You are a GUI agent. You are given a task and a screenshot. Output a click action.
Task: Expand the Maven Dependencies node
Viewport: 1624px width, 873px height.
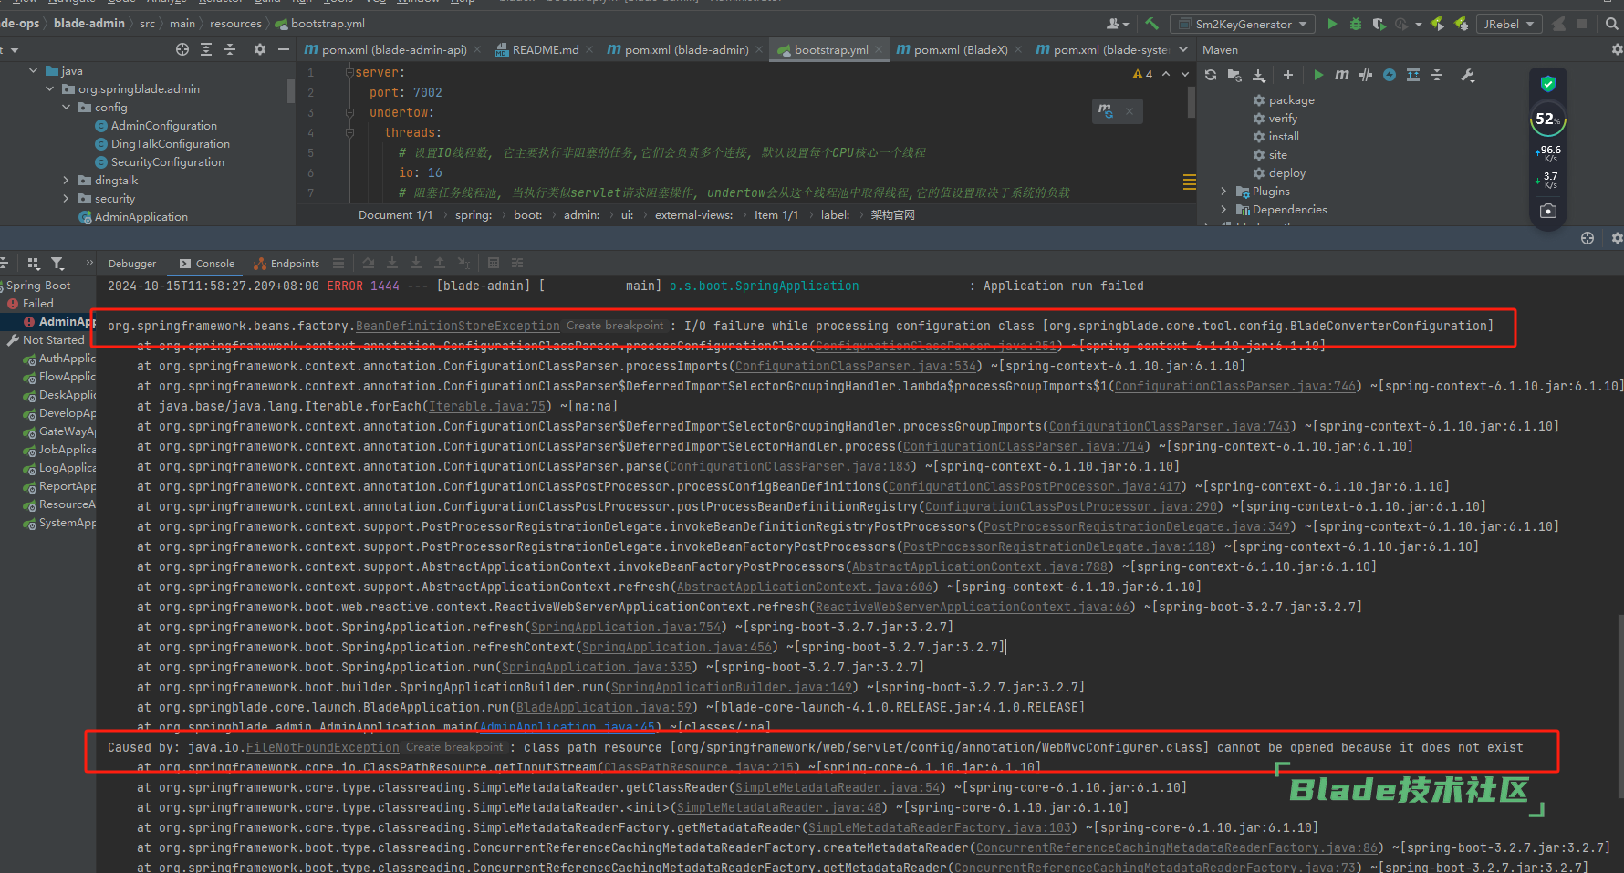(x=1223, y=209)
